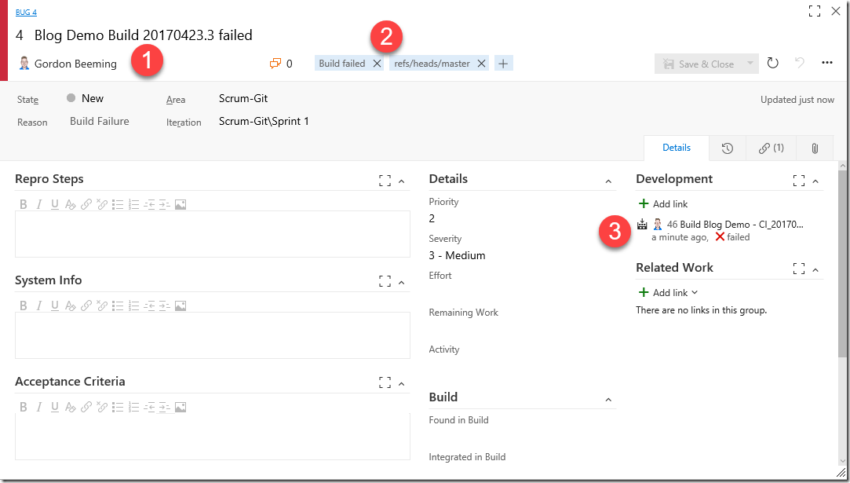Apply bold in Repro Steps toolbar

click(x=24, y=204)
